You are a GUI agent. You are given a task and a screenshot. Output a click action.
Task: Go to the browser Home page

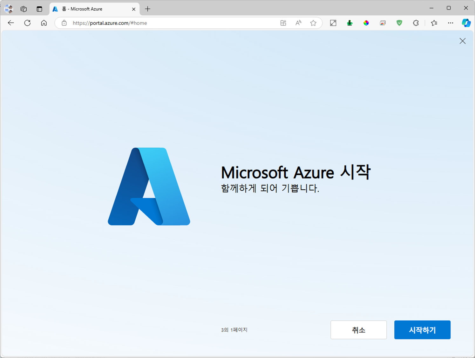(44, 23)
